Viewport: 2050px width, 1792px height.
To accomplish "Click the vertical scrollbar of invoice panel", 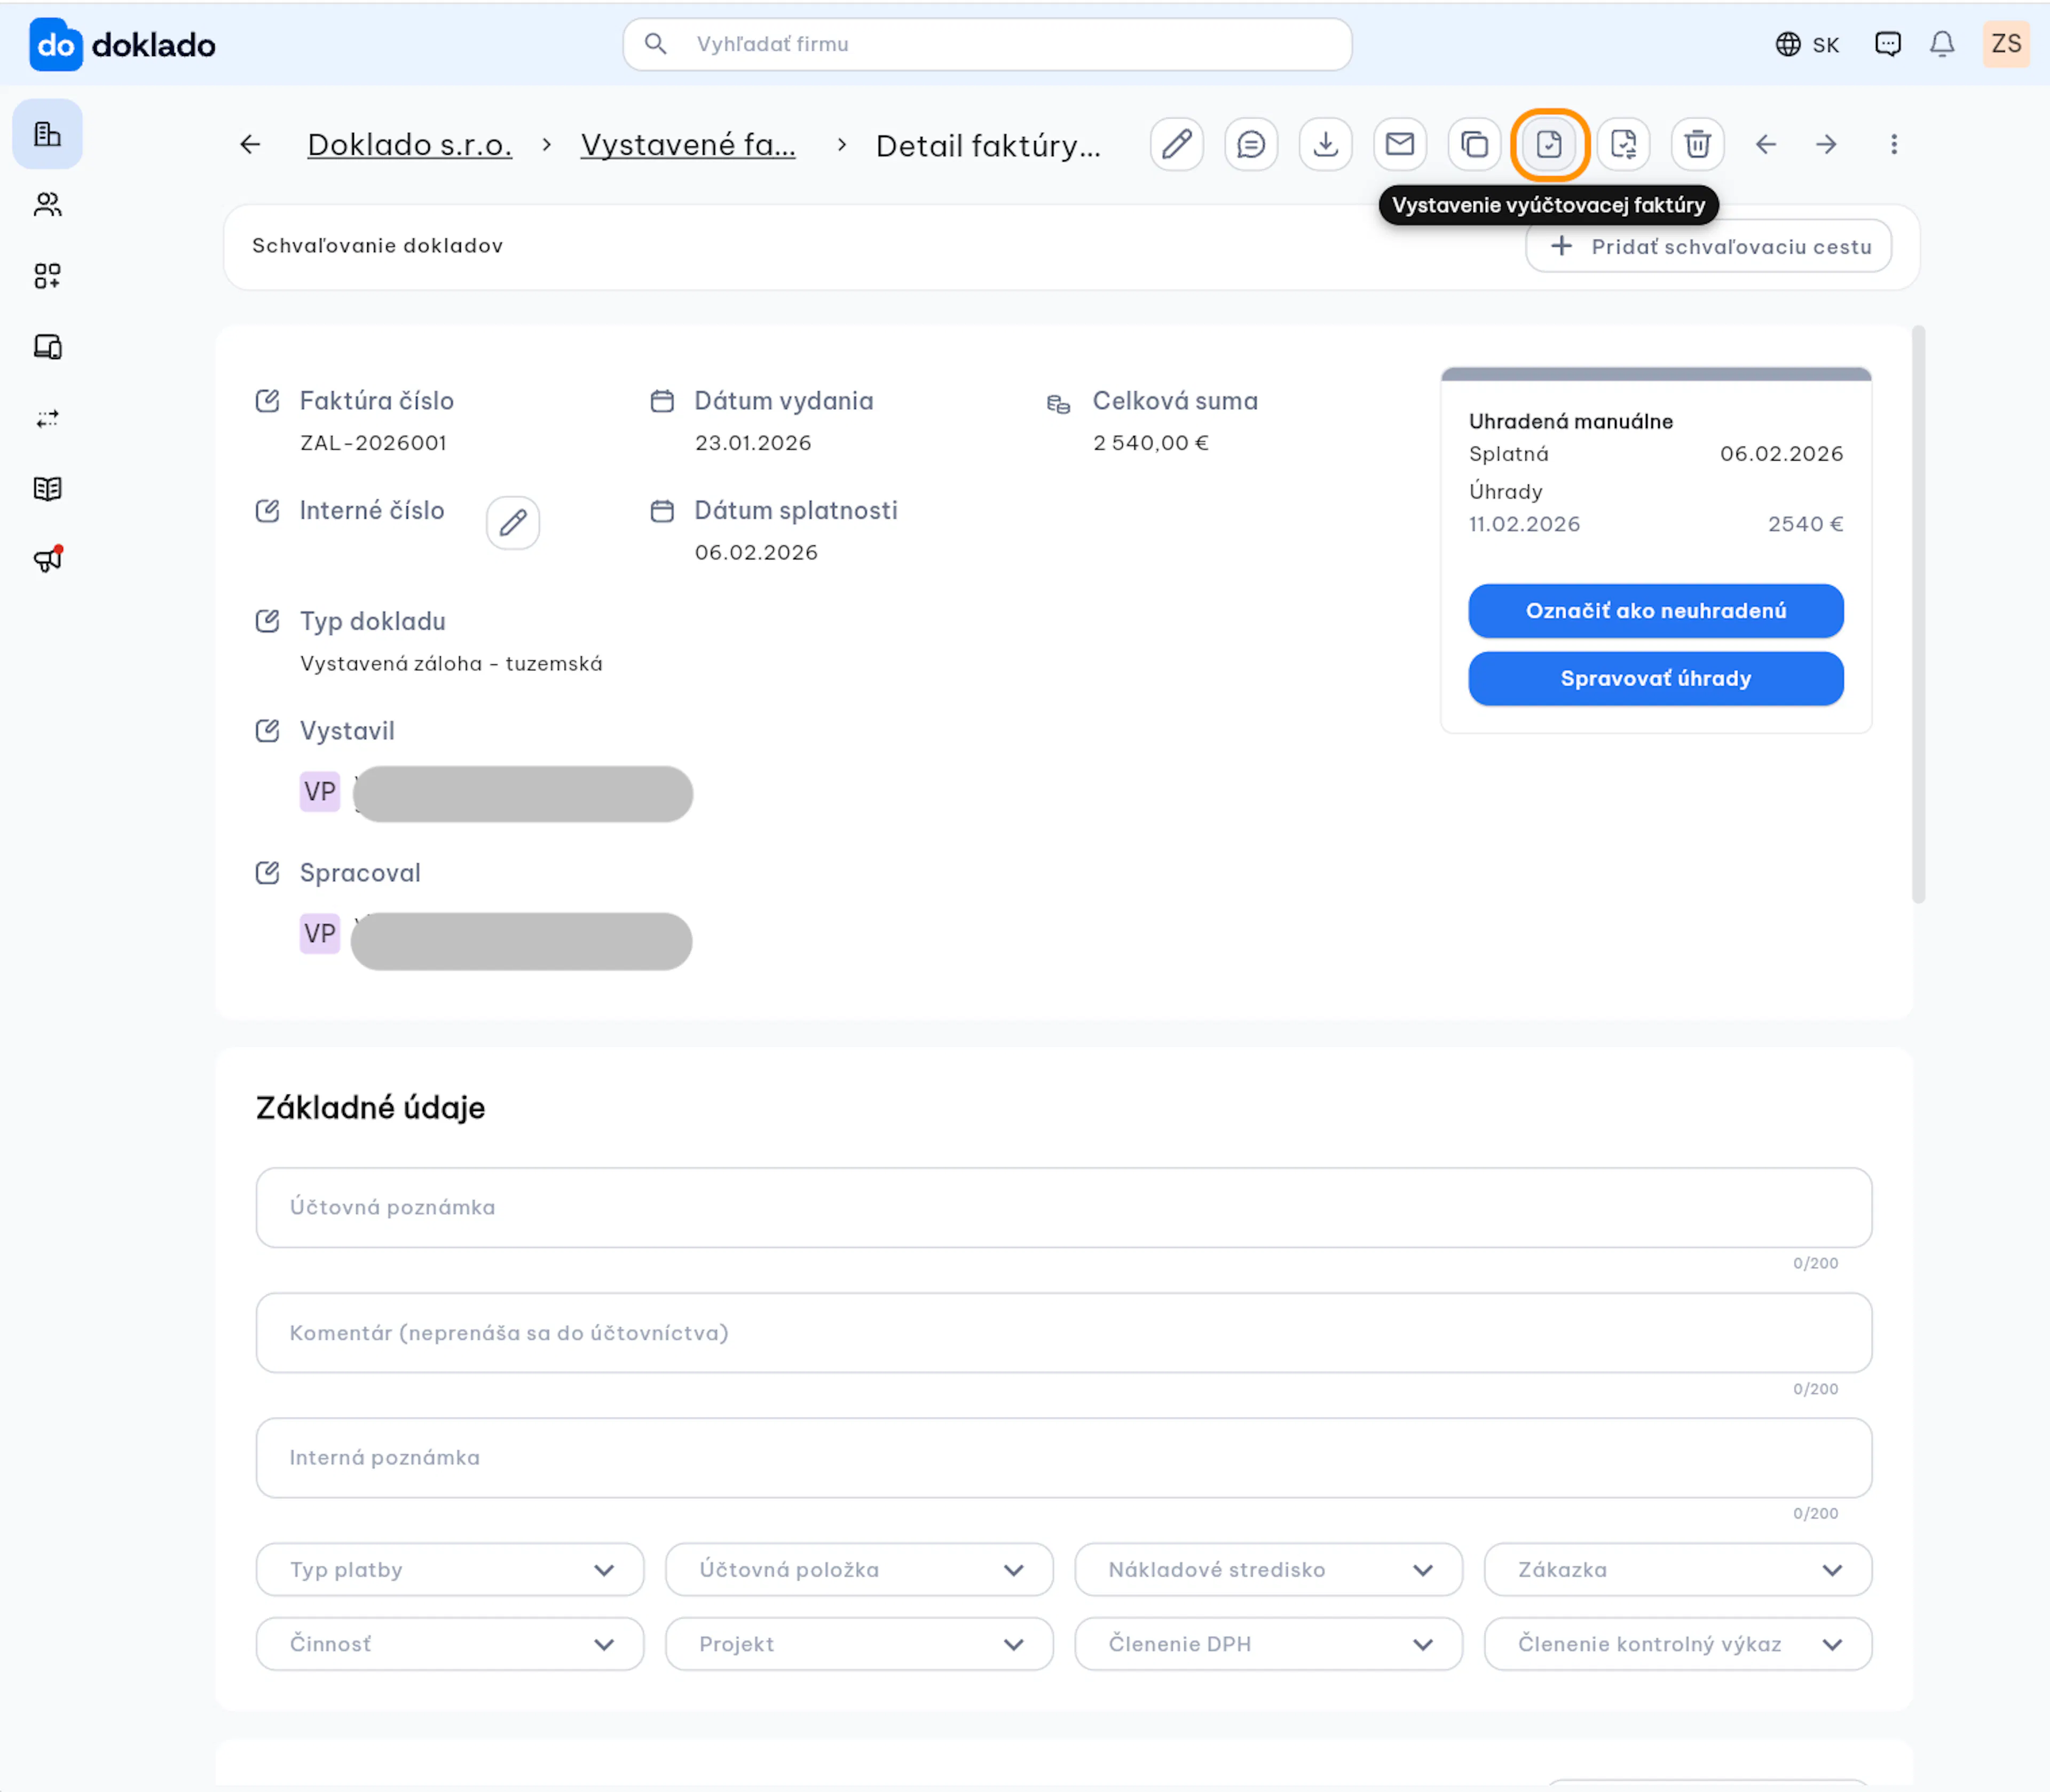I will (x=1918, y=614).
